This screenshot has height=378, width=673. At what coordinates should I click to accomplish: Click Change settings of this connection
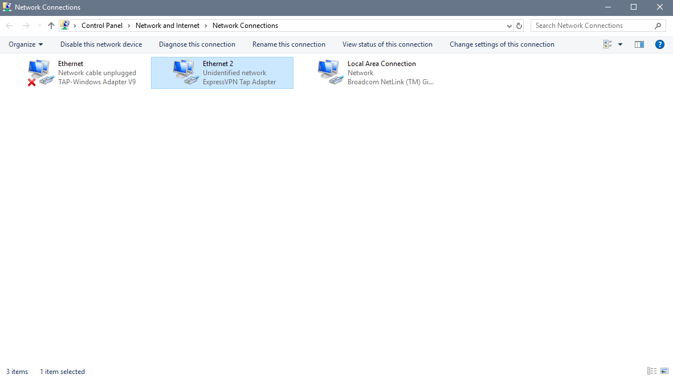click(x=501, y=44)
